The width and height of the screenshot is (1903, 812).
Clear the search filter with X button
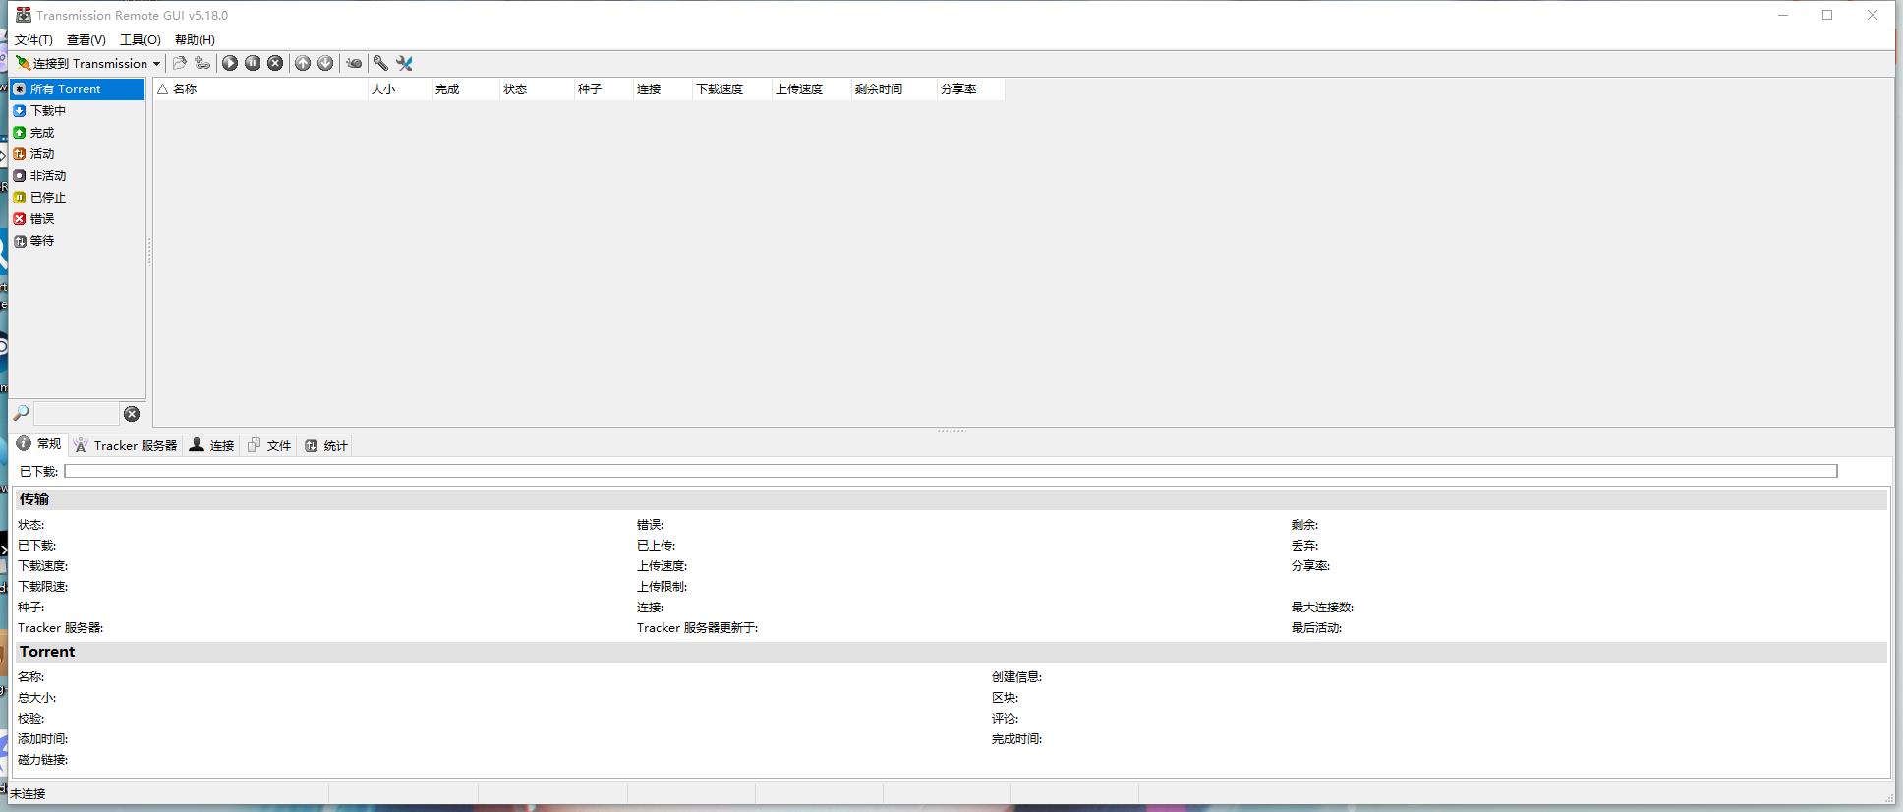132,414
